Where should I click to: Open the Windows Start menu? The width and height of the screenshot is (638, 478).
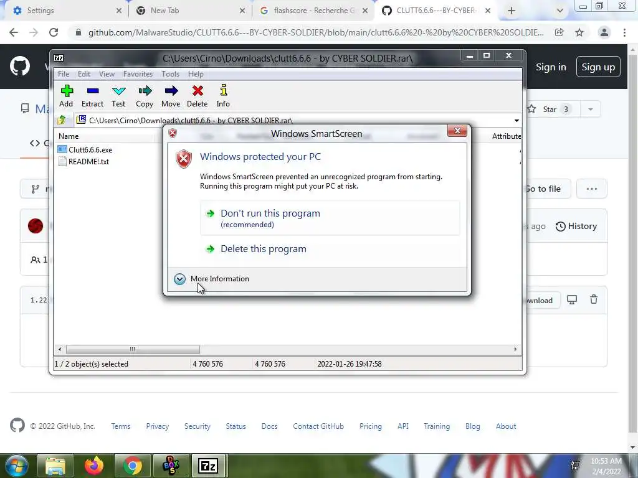pos(16,466)
